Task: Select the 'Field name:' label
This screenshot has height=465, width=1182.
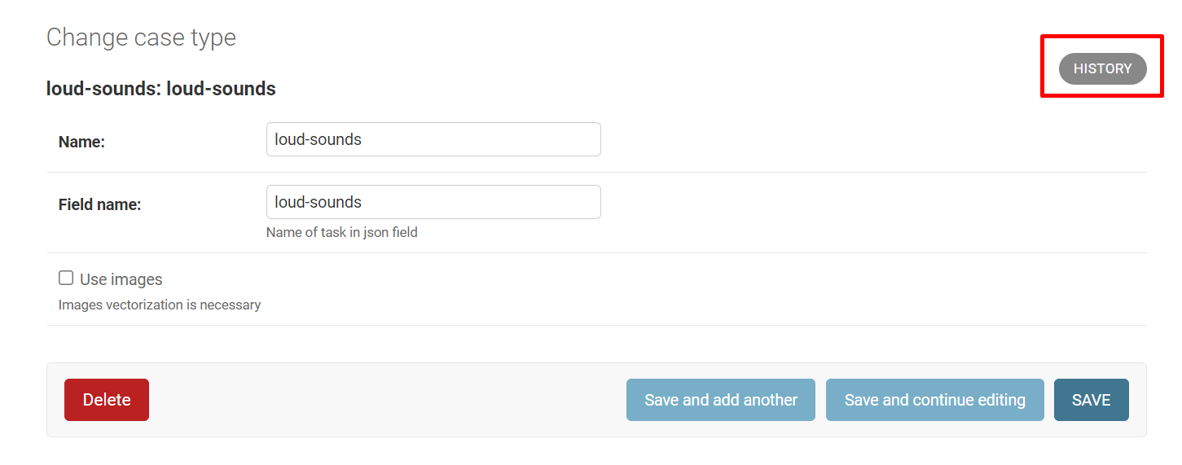Action: click(99, 205)
